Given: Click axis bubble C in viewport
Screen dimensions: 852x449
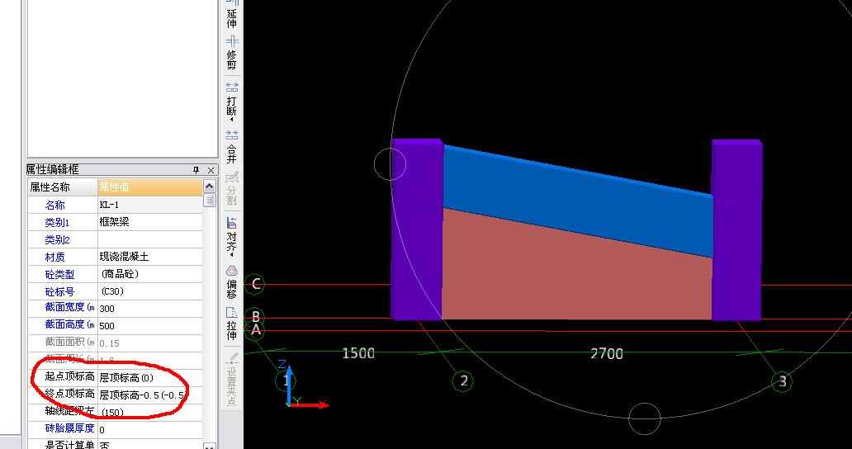Looking at the screenshot, I should 255,283.
